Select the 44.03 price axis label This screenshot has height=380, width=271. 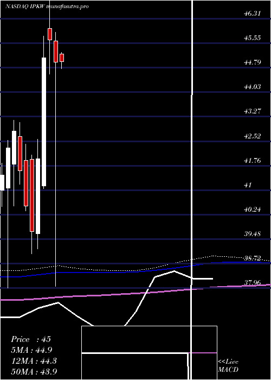252,87
